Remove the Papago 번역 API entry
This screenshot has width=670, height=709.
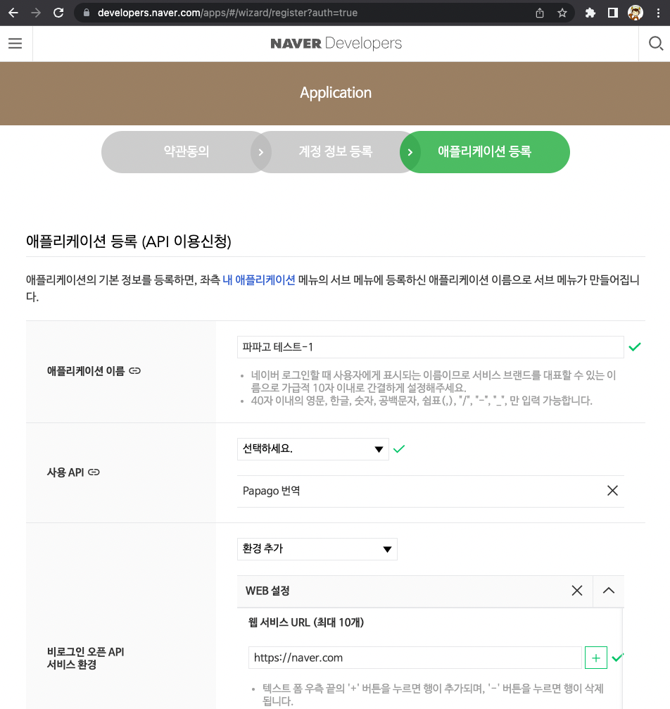click(x=612, y=491)
